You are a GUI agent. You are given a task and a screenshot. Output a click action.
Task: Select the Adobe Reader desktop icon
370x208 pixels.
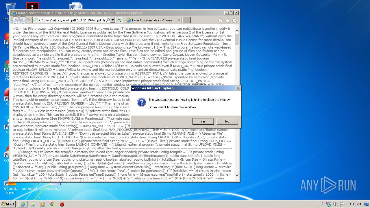(32, 6)
